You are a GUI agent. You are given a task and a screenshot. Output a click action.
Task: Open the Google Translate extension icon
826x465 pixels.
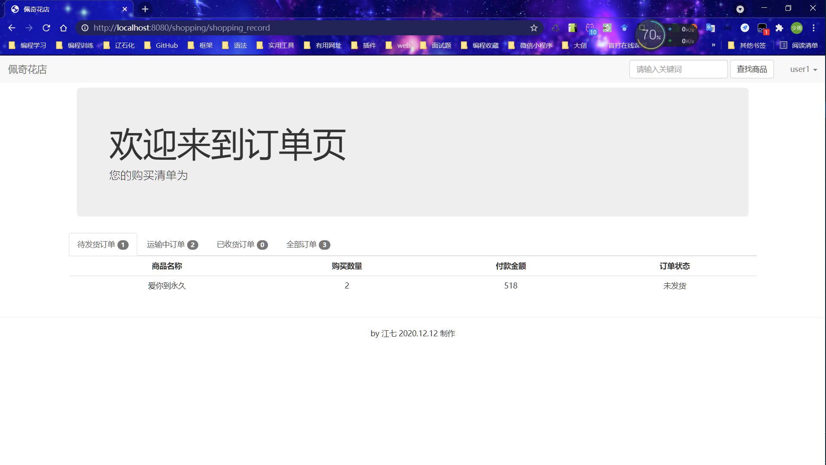[710, 28]
